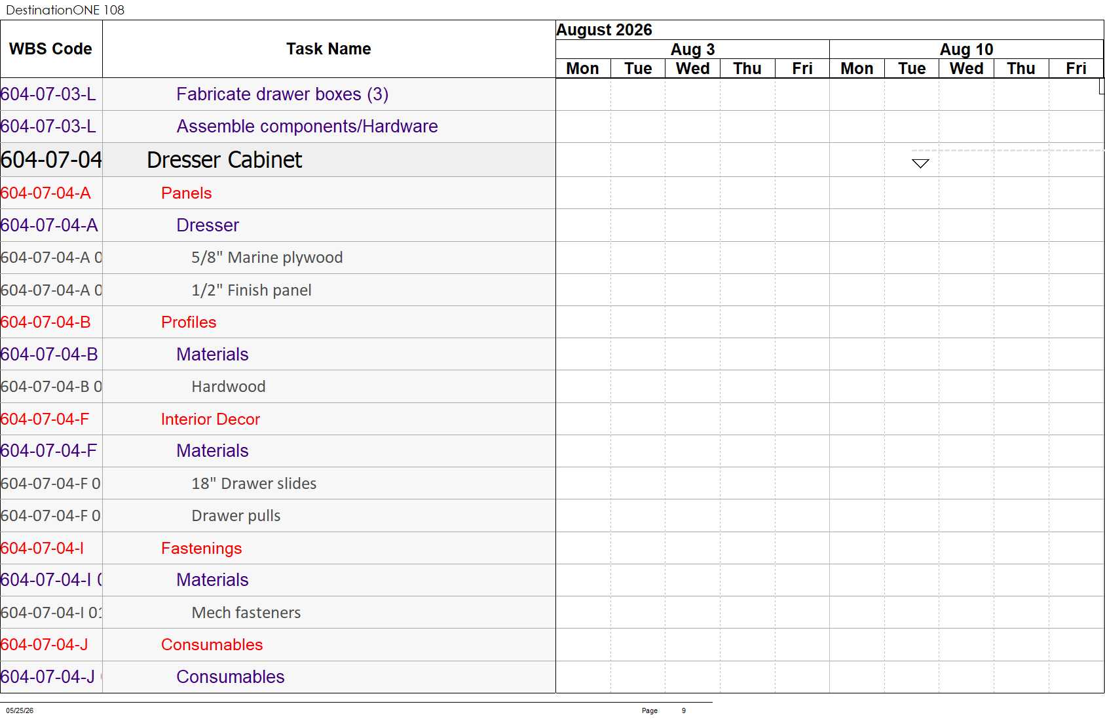Click WBS code in the Panels row
Screen dimensions: 1105x719
click(x=46, y=193)
